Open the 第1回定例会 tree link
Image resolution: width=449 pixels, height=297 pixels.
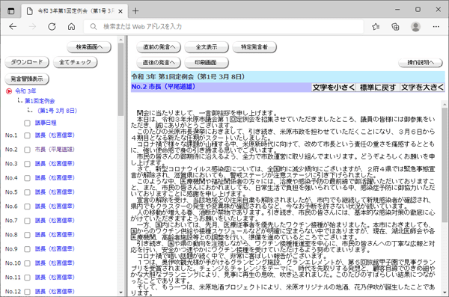[40, 101]
